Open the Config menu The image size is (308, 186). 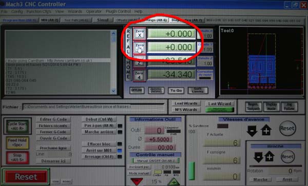(17, 12)
